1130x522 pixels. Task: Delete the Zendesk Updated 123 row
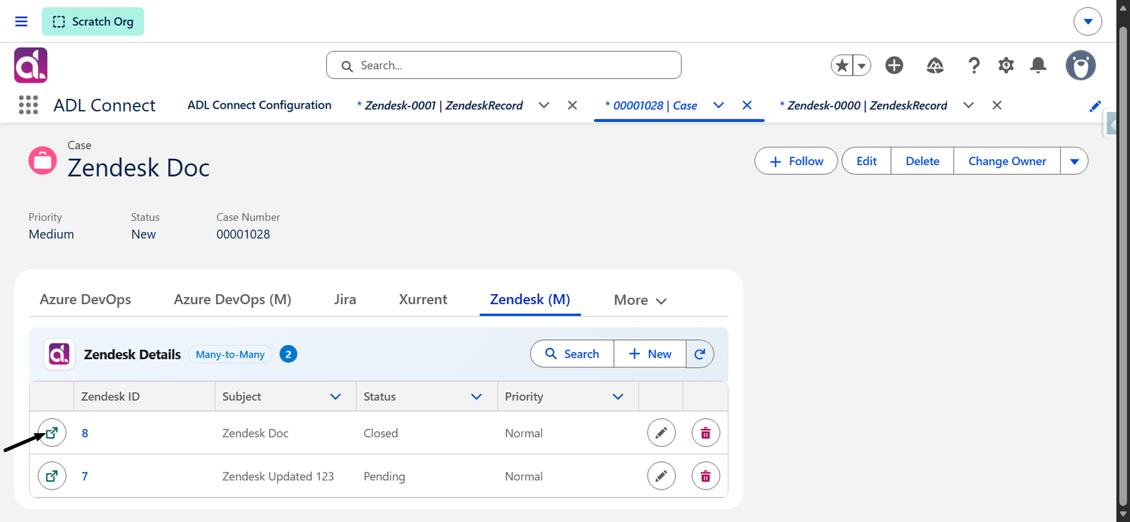tap(706, 475)
